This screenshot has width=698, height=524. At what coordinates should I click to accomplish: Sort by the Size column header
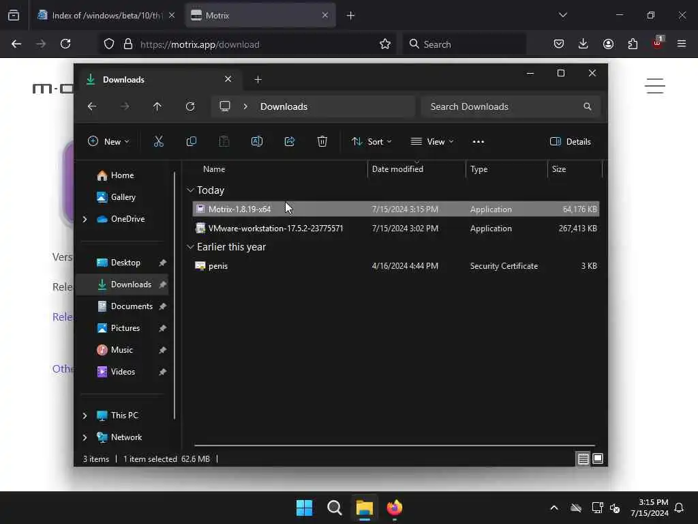pyautogui.click(x=575, y=169)
